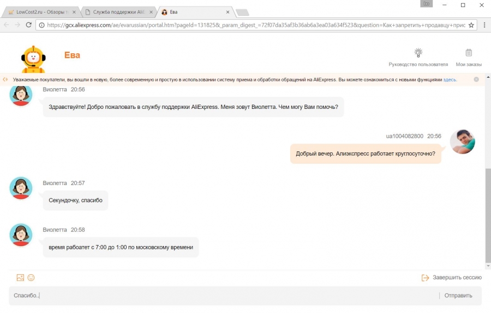This screenshot has width=491, height=313.
Task: Open My Orders clipboard icon
Action: [469, 53]
